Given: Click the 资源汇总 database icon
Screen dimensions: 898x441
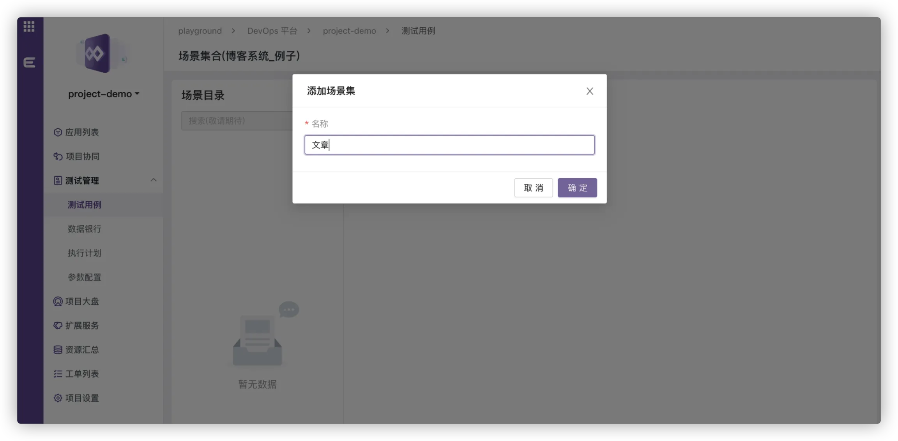Looking at the screenshot, I should 58,350.
